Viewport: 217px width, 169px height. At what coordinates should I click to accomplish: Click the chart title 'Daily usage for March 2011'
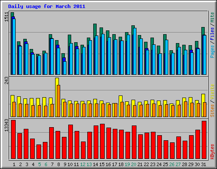click(x=47, y=6)
